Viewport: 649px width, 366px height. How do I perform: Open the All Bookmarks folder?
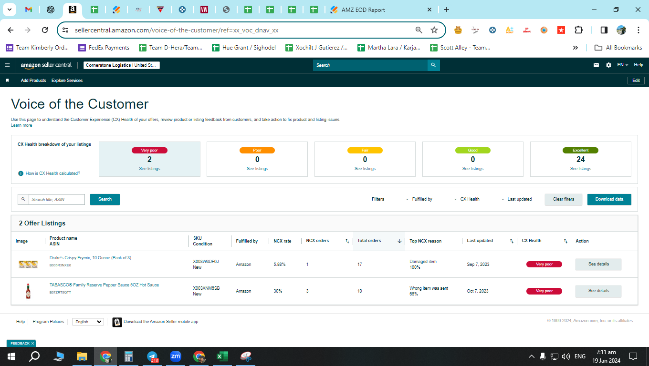click(618, 48)
